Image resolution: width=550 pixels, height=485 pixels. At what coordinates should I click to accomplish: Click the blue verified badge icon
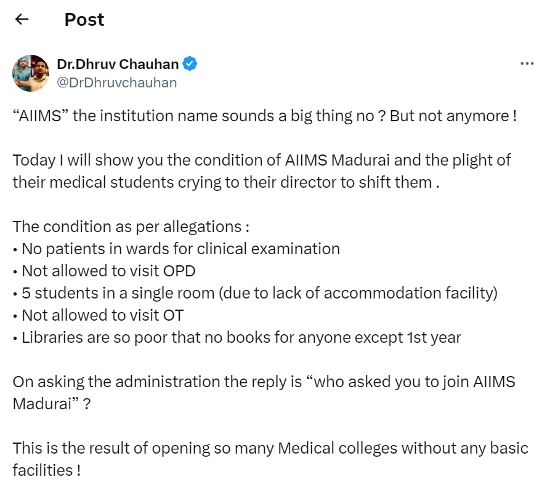[x=190, y=63]
